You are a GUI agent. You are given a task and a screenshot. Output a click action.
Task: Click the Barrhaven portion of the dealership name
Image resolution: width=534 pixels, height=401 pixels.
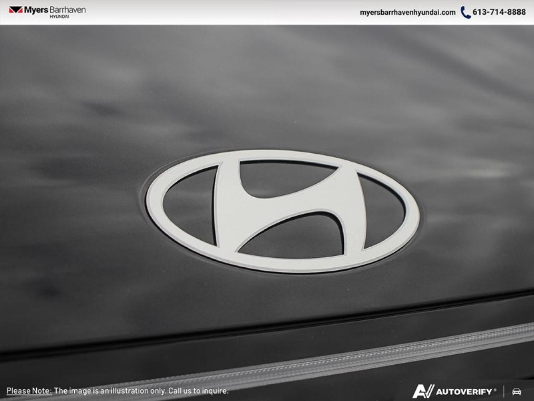(67, 10)
